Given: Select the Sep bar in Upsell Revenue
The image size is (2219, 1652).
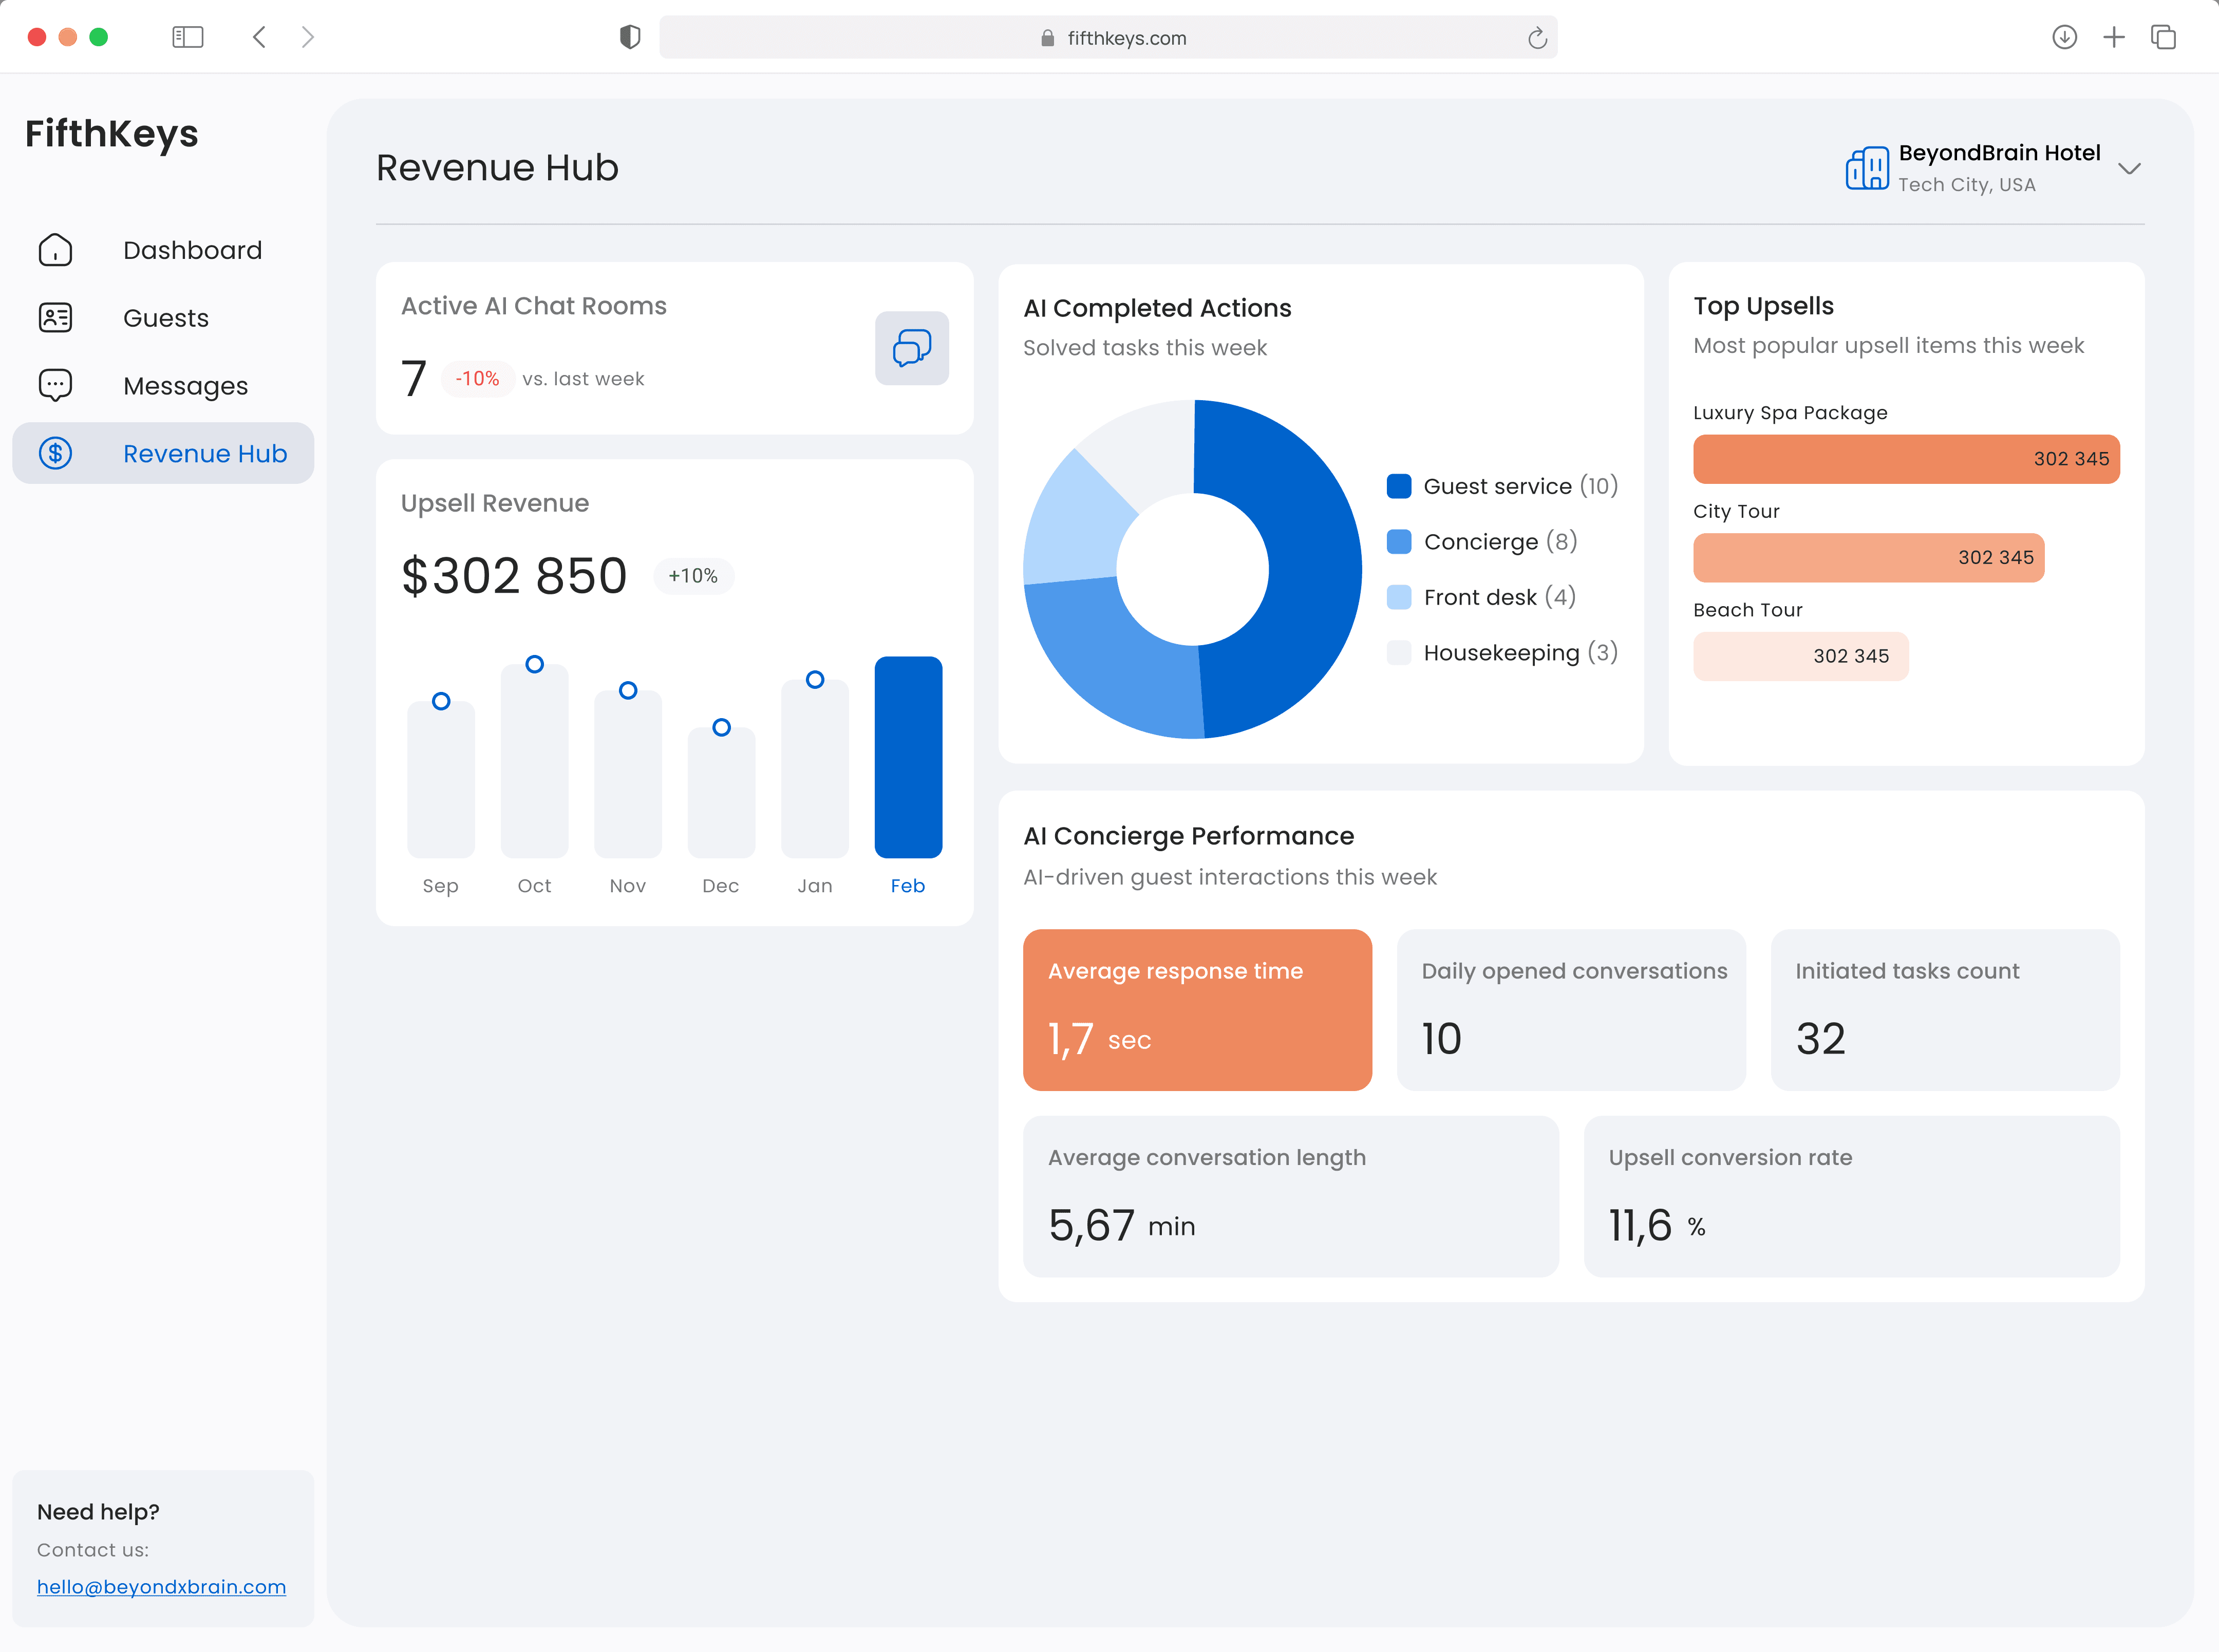Looking at the screenshot, I should point(441,779).
